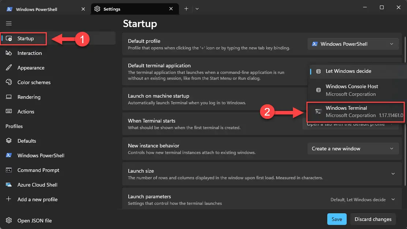Click the gear icon on the Settings tab

(x=97, y=9)
